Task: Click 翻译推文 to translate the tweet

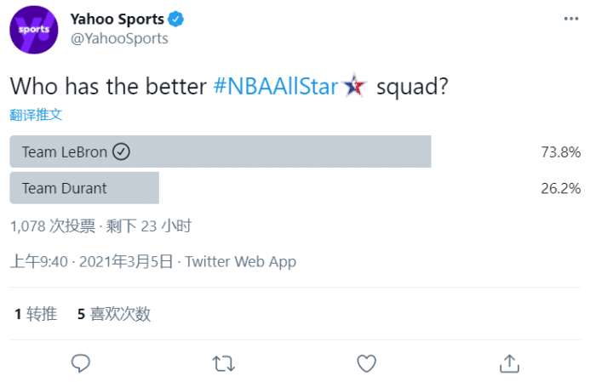Action: tap(36, 114)
